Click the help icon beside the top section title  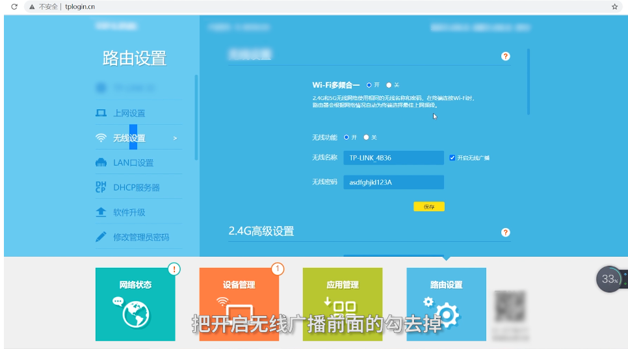(506, 57)
